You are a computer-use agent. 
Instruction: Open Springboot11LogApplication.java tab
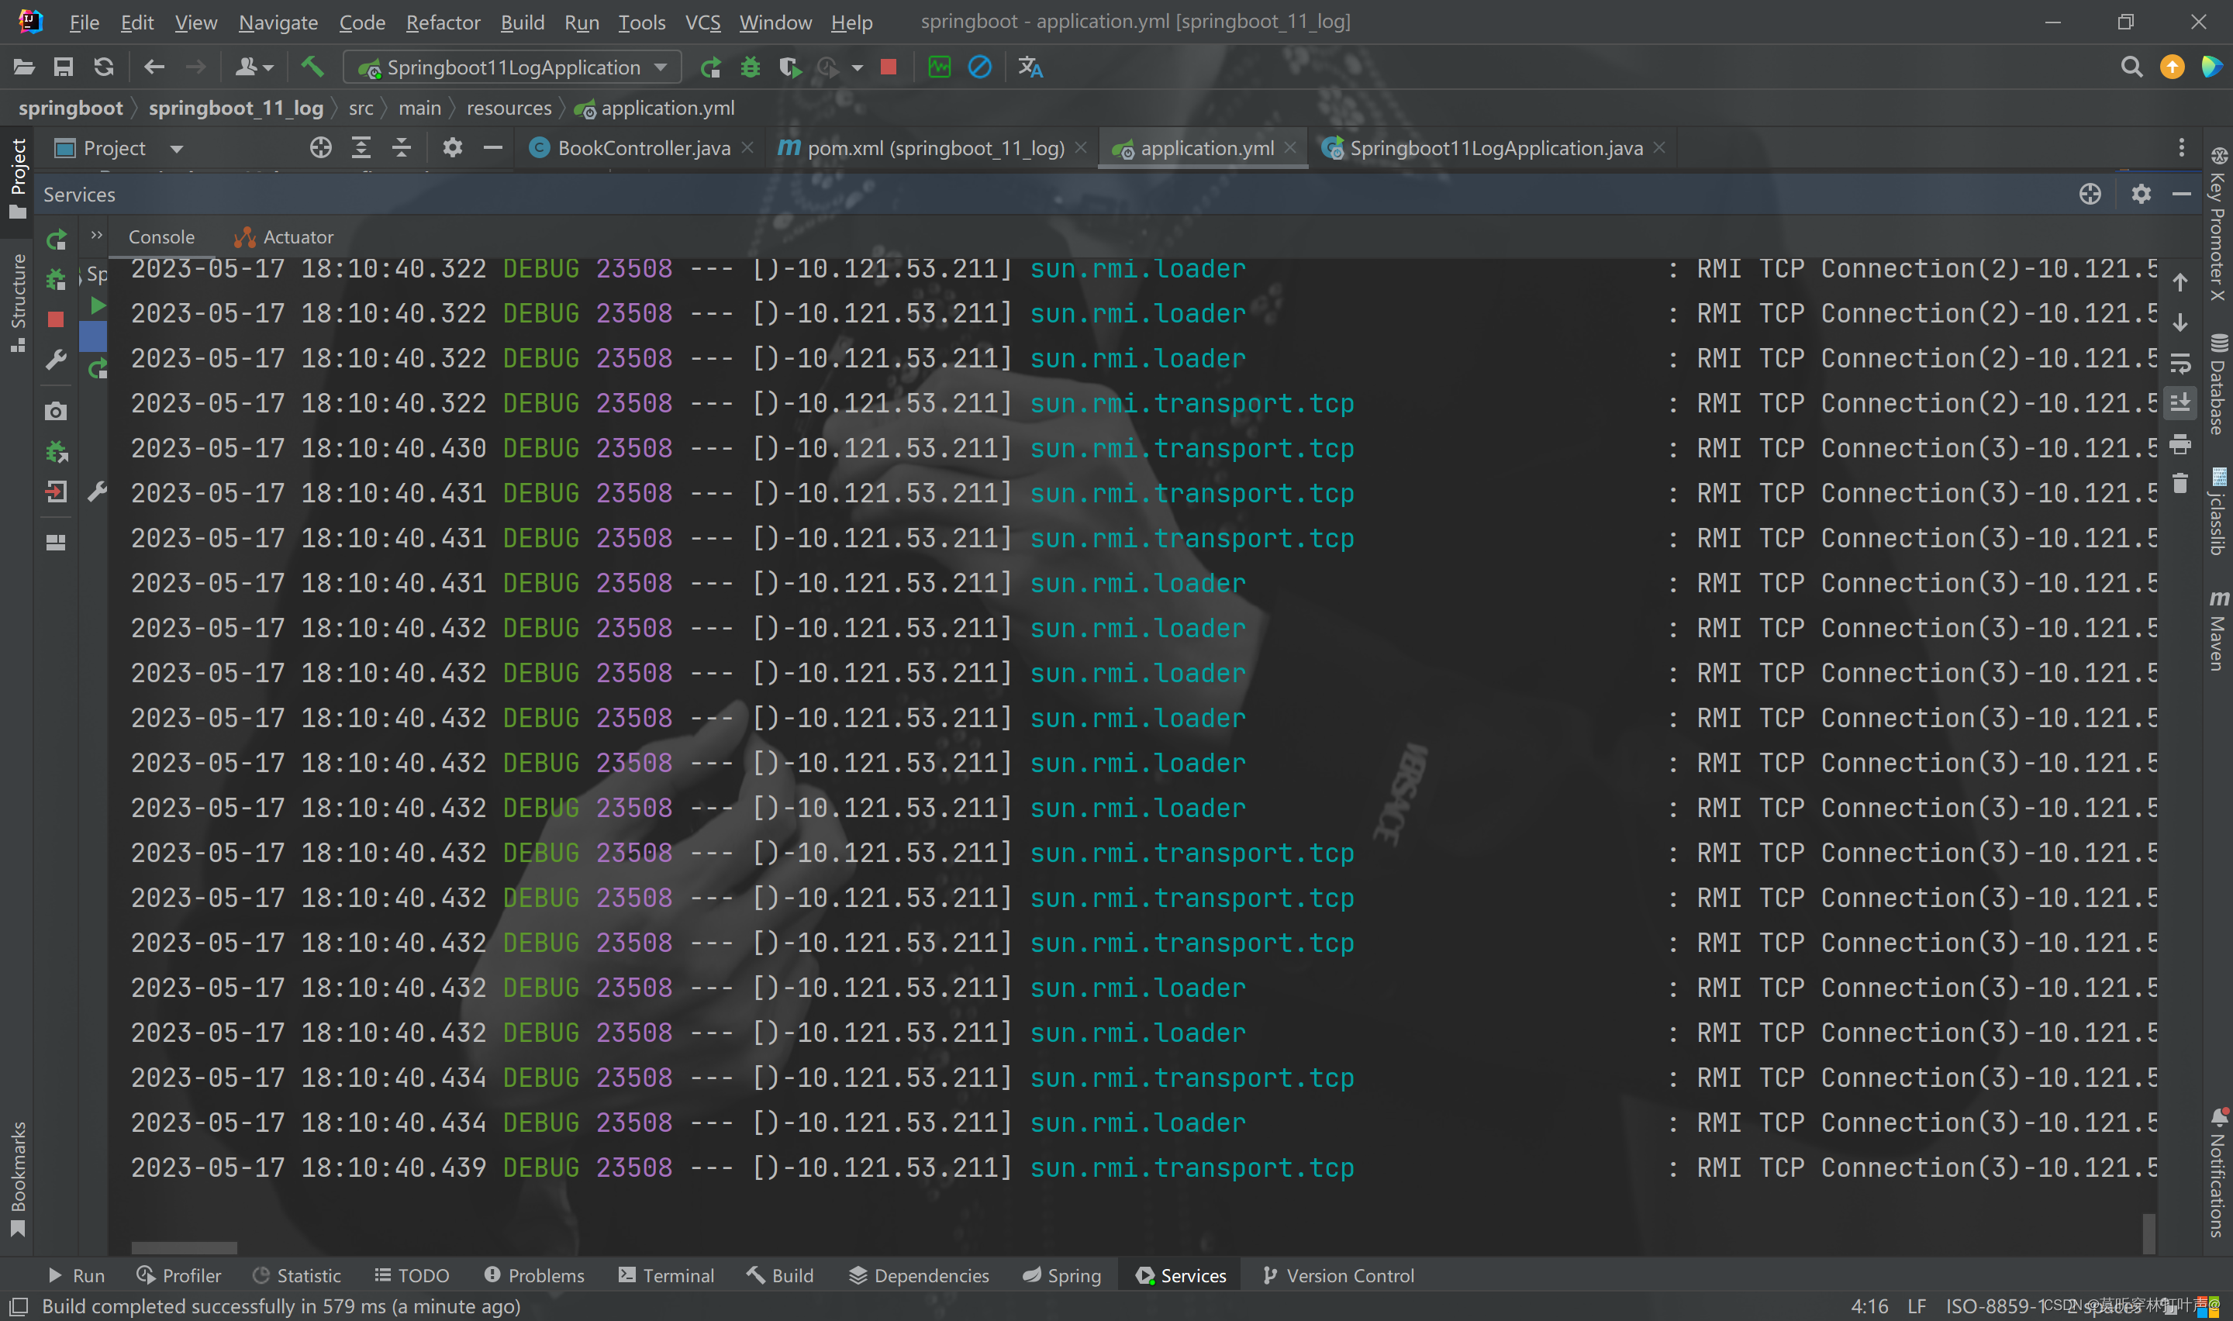1496,147
